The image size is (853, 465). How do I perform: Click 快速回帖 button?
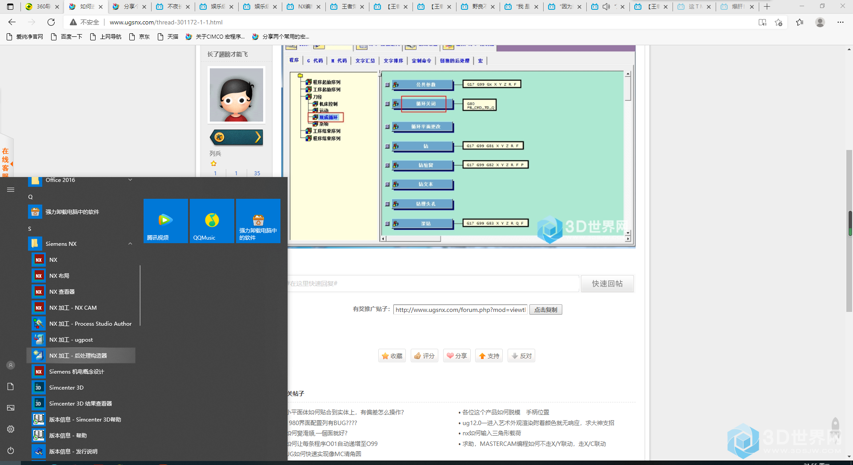[607, 284]
